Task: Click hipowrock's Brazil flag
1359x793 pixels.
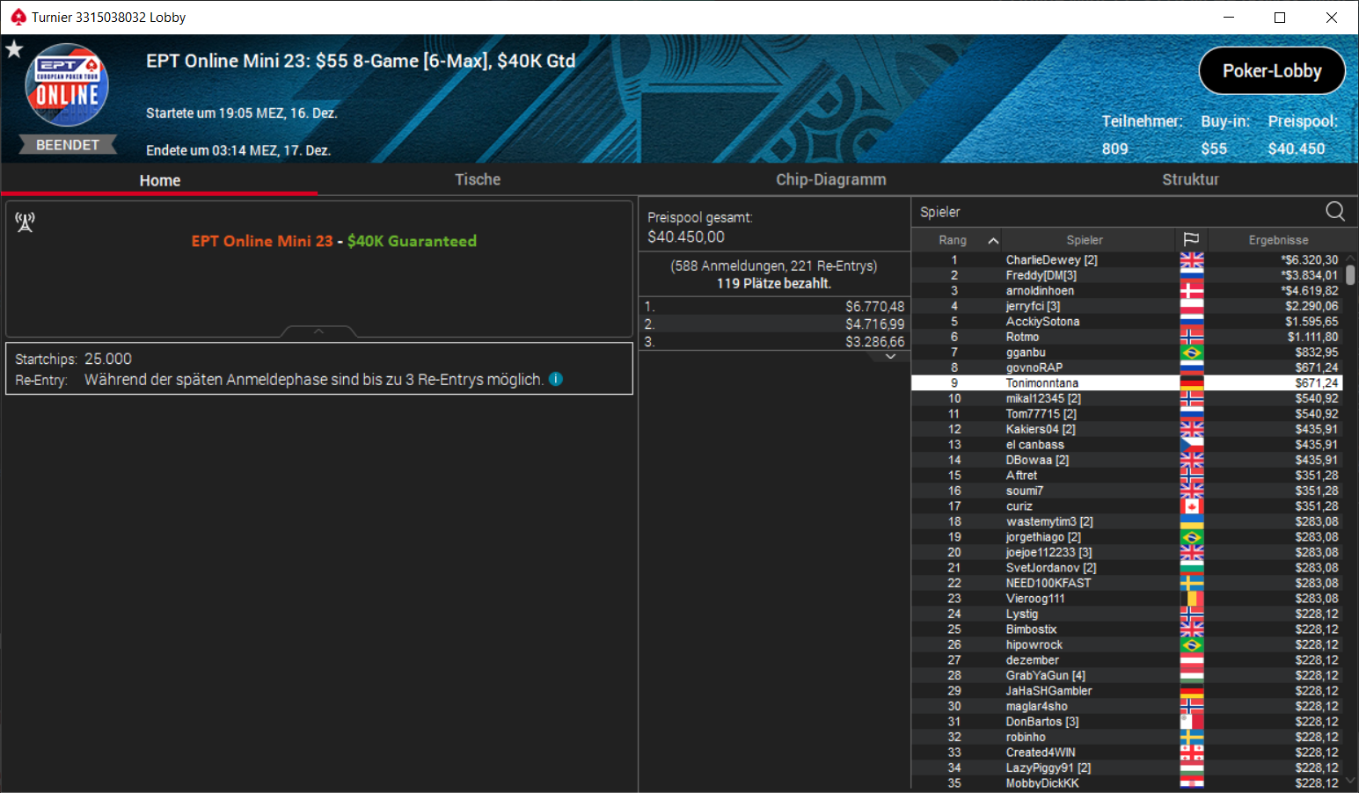Action: 1192,644
